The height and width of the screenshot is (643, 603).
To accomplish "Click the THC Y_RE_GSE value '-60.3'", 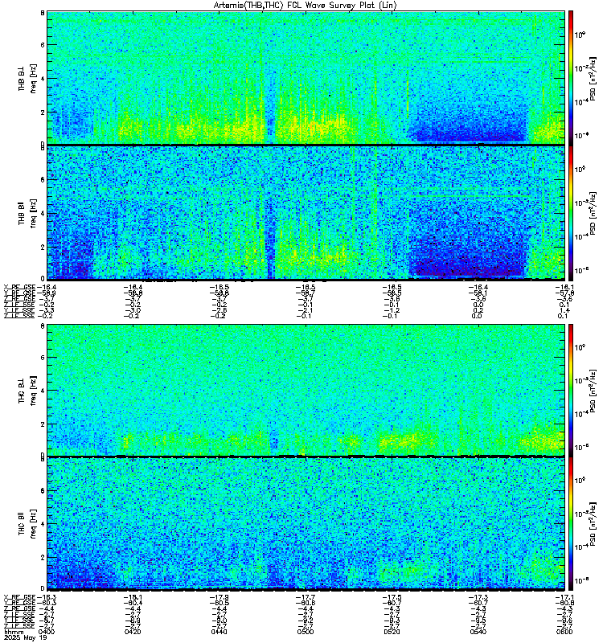I will pyautogui.click(x=47, y=604).
